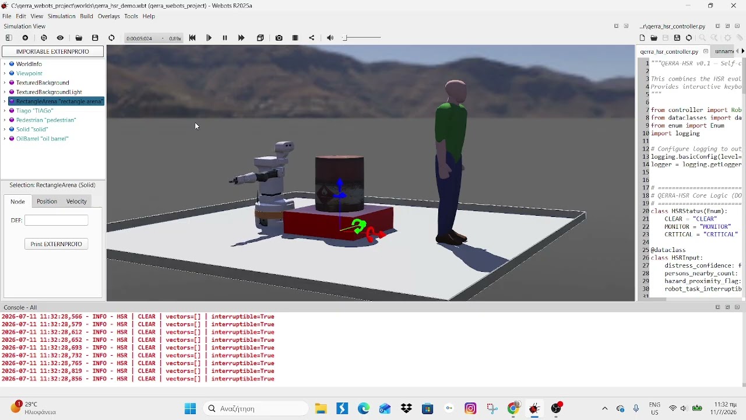Pause the running simulation
746x420 pixels.
225,38
